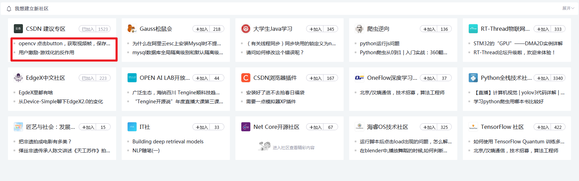Viewport: 579px width, 181px height.
Task: Open the Python全栈技术社区 logo icon
Action: 473,78
